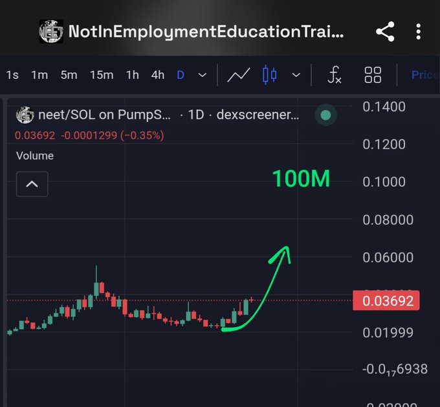Tap the -0.35% change readout in legend

142,136
